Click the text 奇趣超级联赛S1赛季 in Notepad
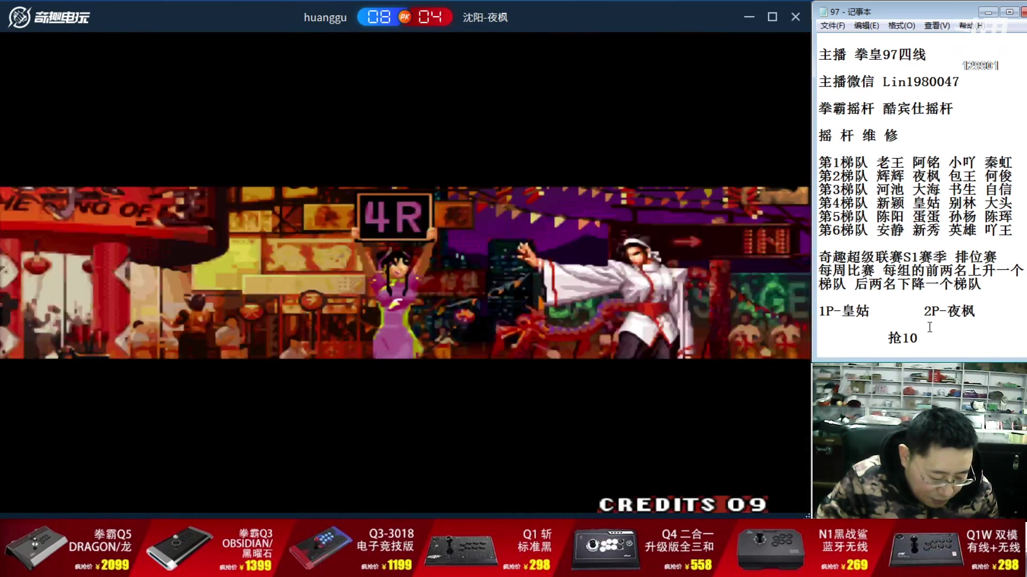Viewport: 1027px width, 577px height. (x=883, y=257)
